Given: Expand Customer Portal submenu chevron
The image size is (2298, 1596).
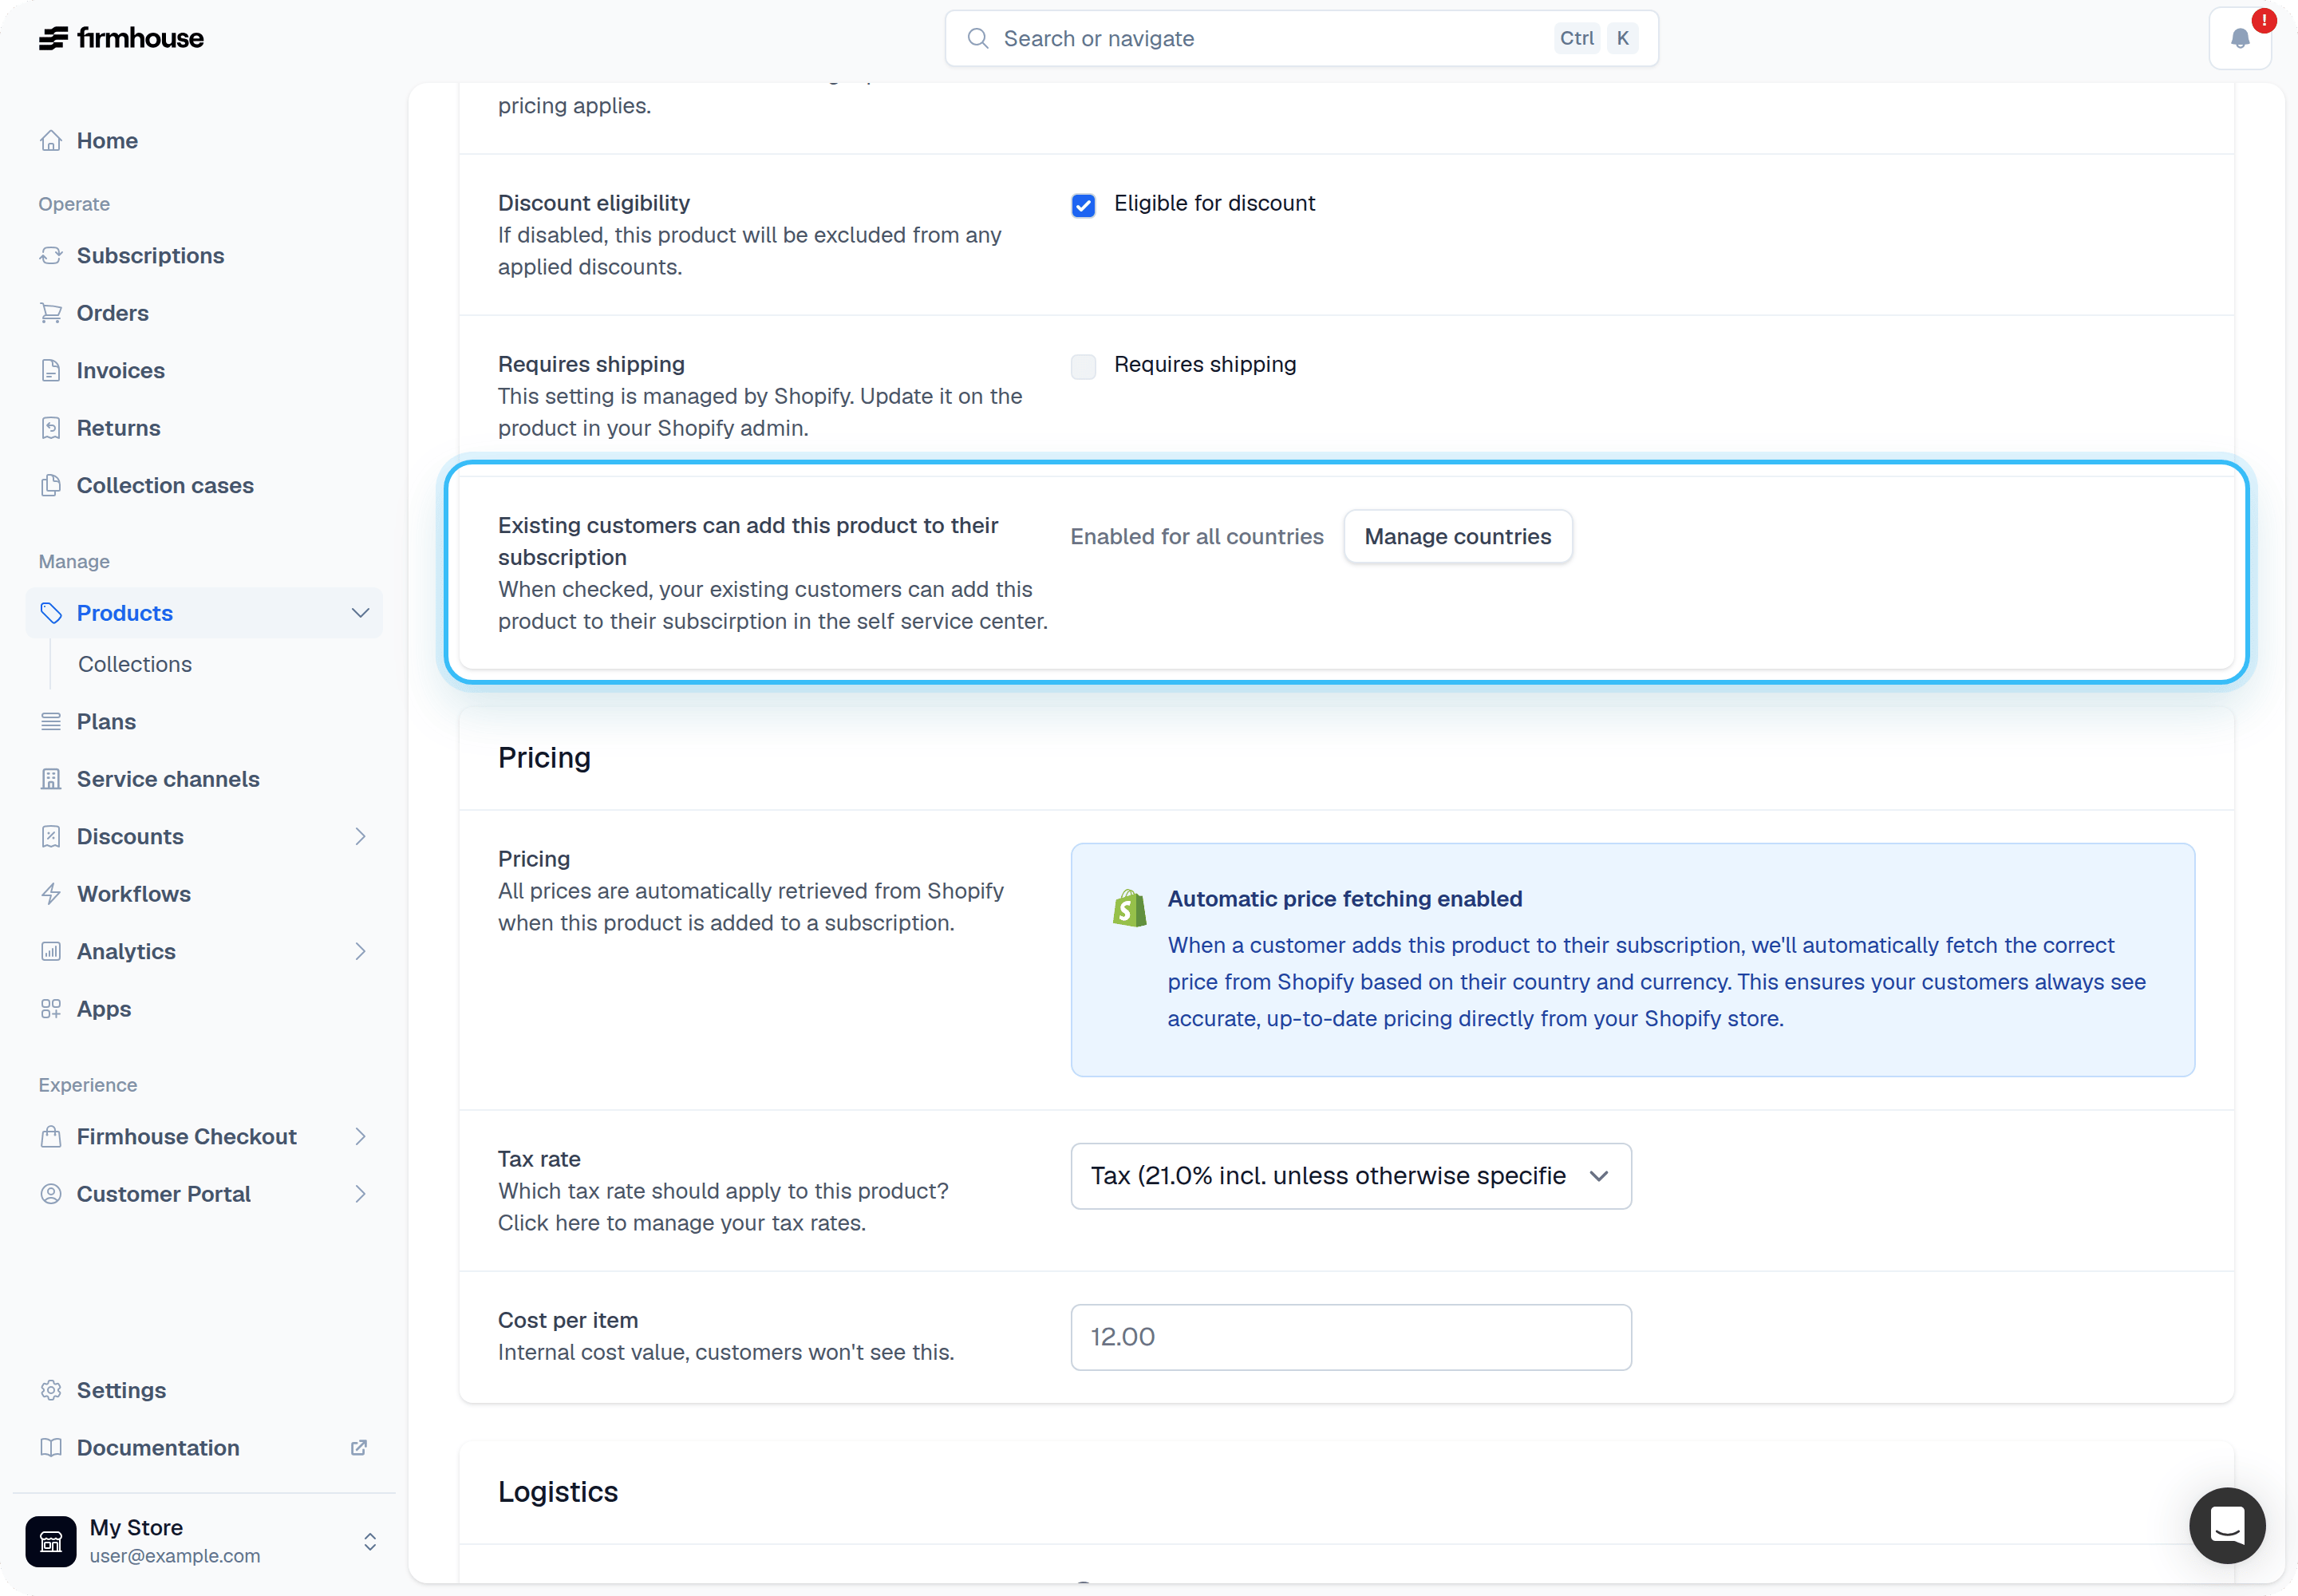Looking at the screenshot, I should (360, 1194).
